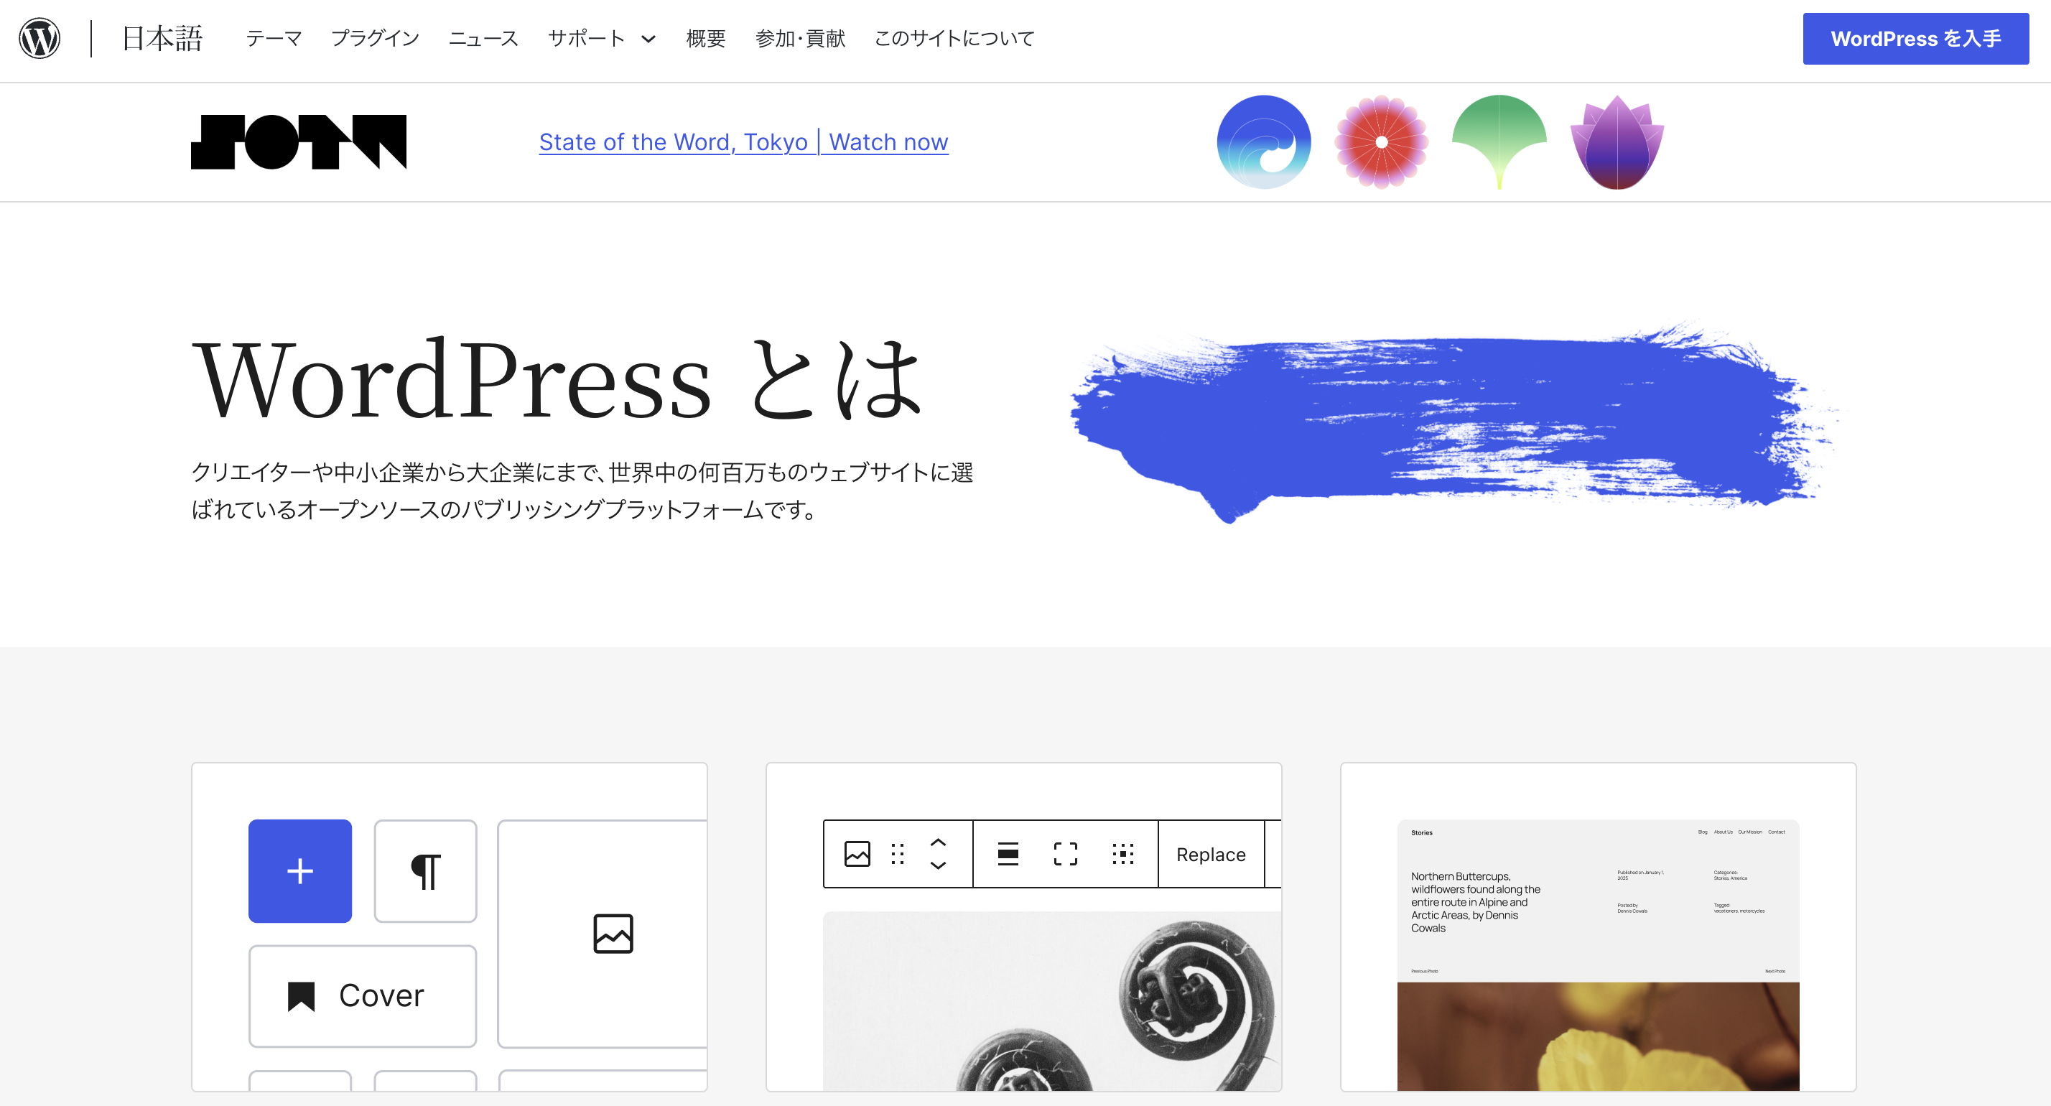The width and height of the screenshot is (2051, 1106).
Task: Expand the サポート dropdown chevron
Action: tap(649, 39)
